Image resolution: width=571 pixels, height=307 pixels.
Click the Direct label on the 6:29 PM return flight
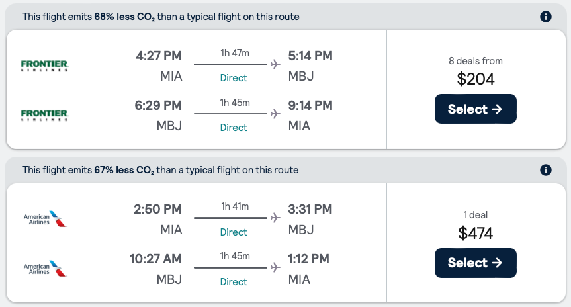tap(234, 128)
